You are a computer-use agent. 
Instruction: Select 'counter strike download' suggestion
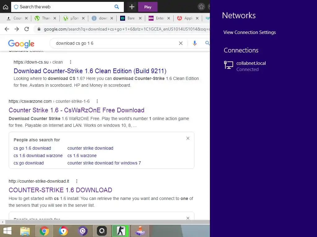coord(90,148)
